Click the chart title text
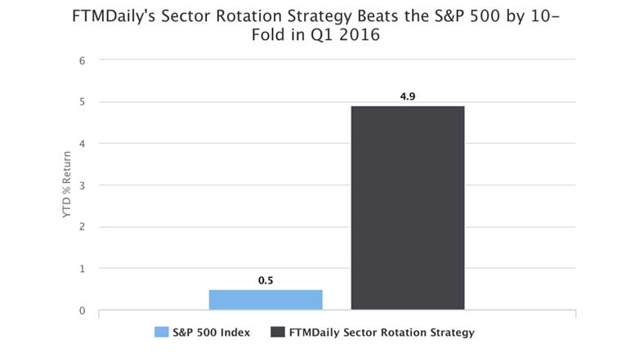635x357 pixels. point(316,26)
